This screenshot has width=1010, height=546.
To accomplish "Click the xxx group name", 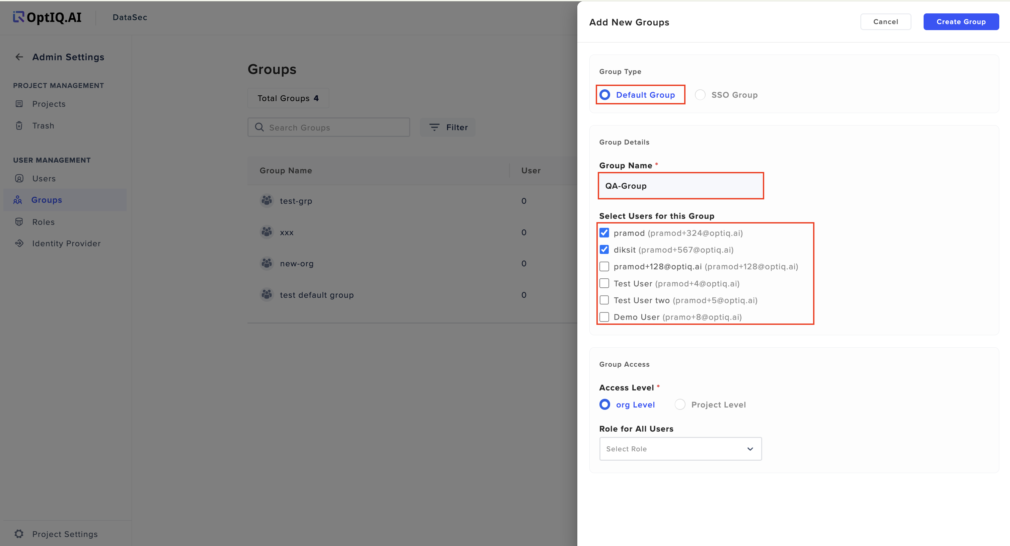I will (287, 232).
